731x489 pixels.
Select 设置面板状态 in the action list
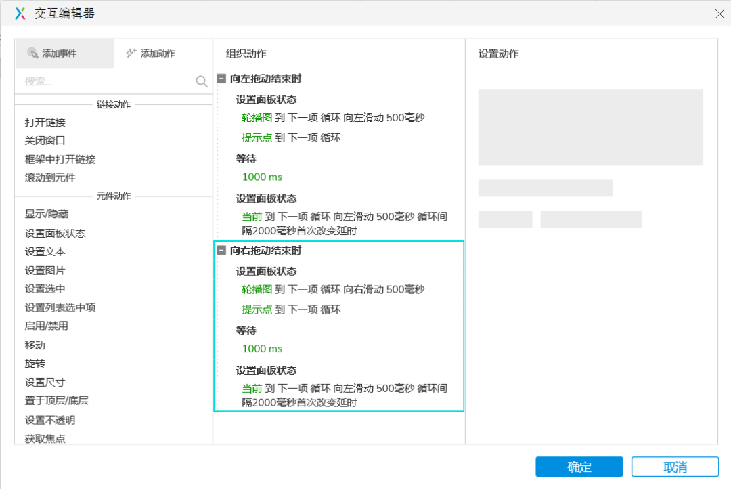tap(55, 233)
